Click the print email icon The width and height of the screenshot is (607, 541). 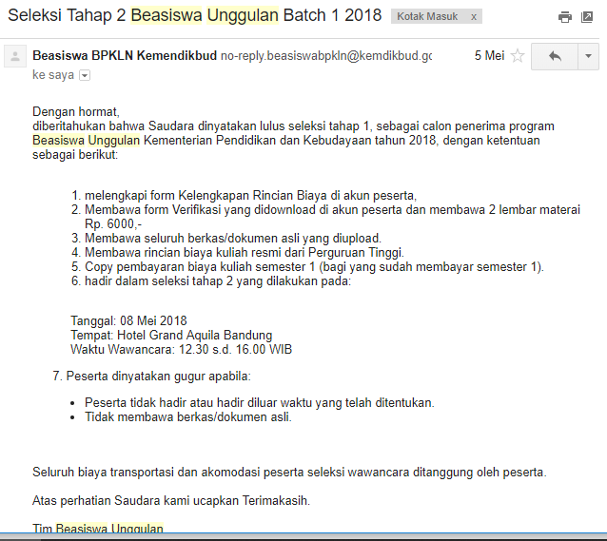[565, 17]
